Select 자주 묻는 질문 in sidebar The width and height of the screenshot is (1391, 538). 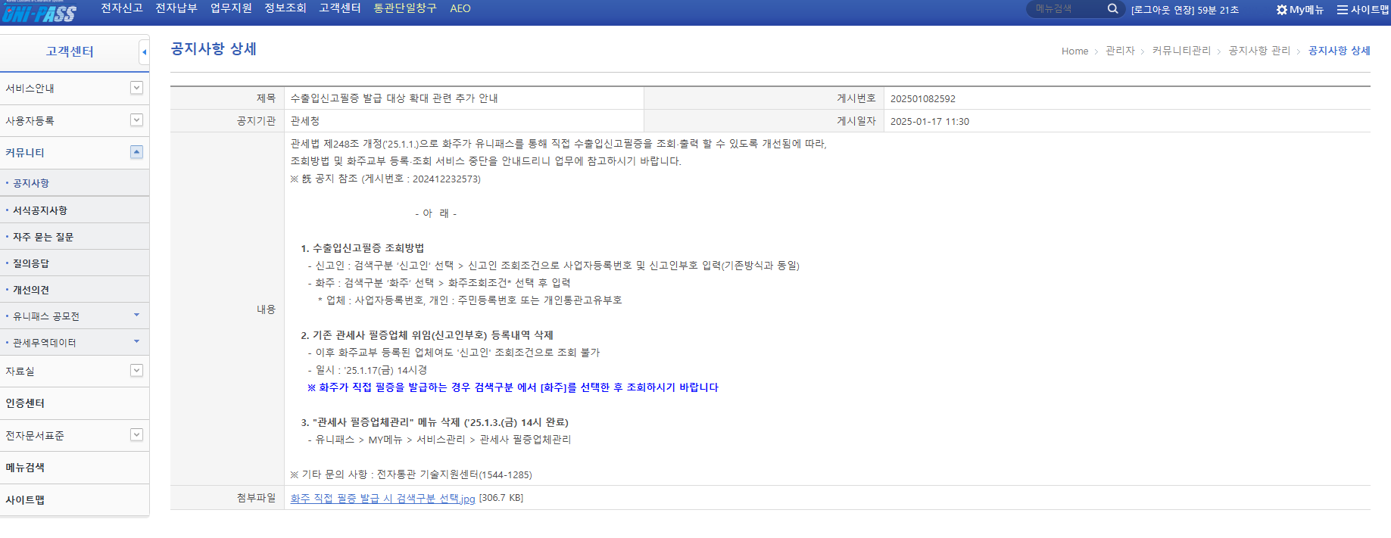point(43,237)
